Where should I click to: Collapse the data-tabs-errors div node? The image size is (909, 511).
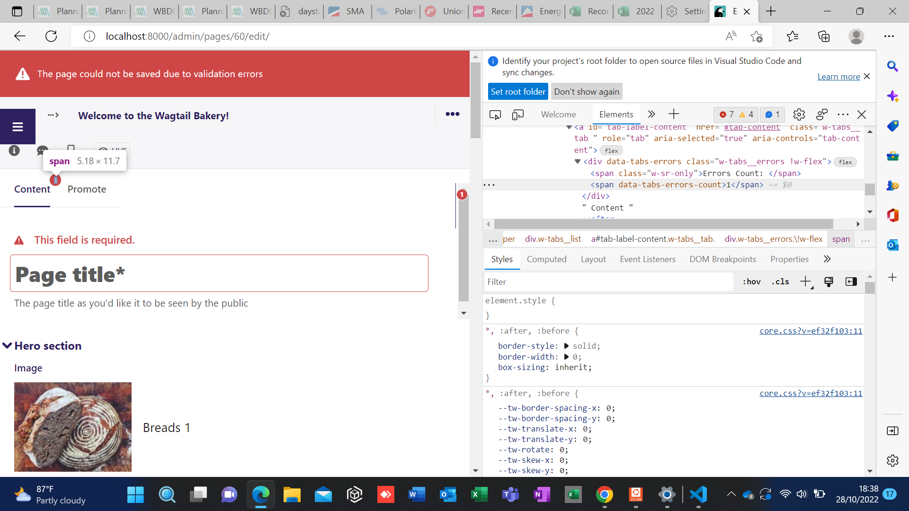(x=577, y=161)
